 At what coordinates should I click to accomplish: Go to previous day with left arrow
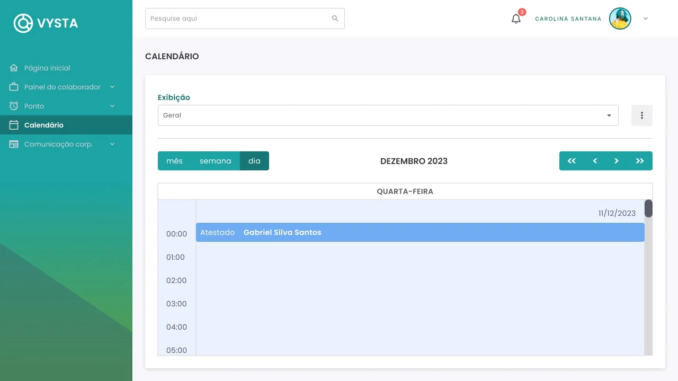tap(595, 161)
